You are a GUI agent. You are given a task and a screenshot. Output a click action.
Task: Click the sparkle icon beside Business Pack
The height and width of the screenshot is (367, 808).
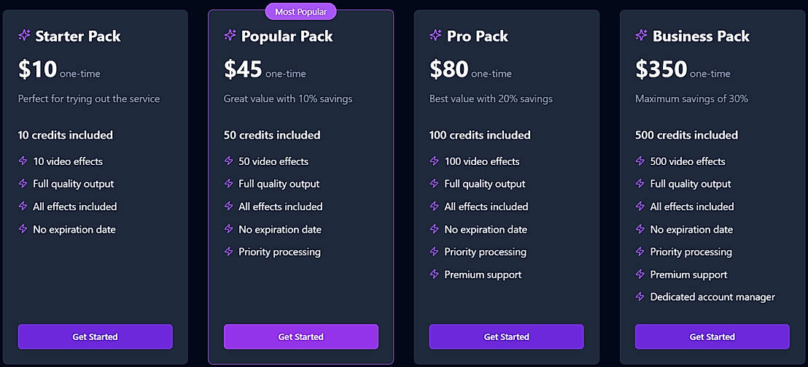point(641,35)
